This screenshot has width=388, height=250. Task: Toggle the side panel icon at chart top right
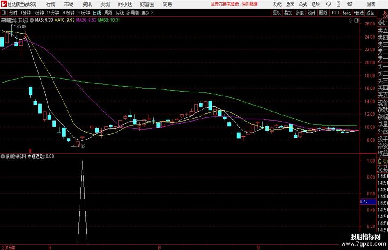pos(356,20)
